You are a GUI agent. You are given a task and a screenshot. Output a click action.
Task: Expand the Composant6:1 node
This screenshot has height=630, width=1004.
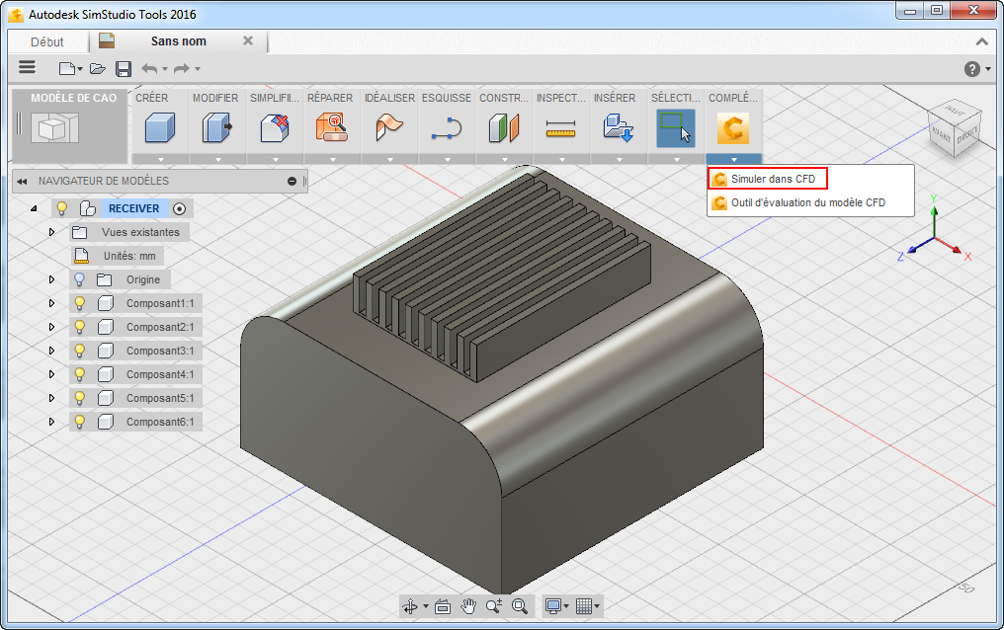[51, 422]
